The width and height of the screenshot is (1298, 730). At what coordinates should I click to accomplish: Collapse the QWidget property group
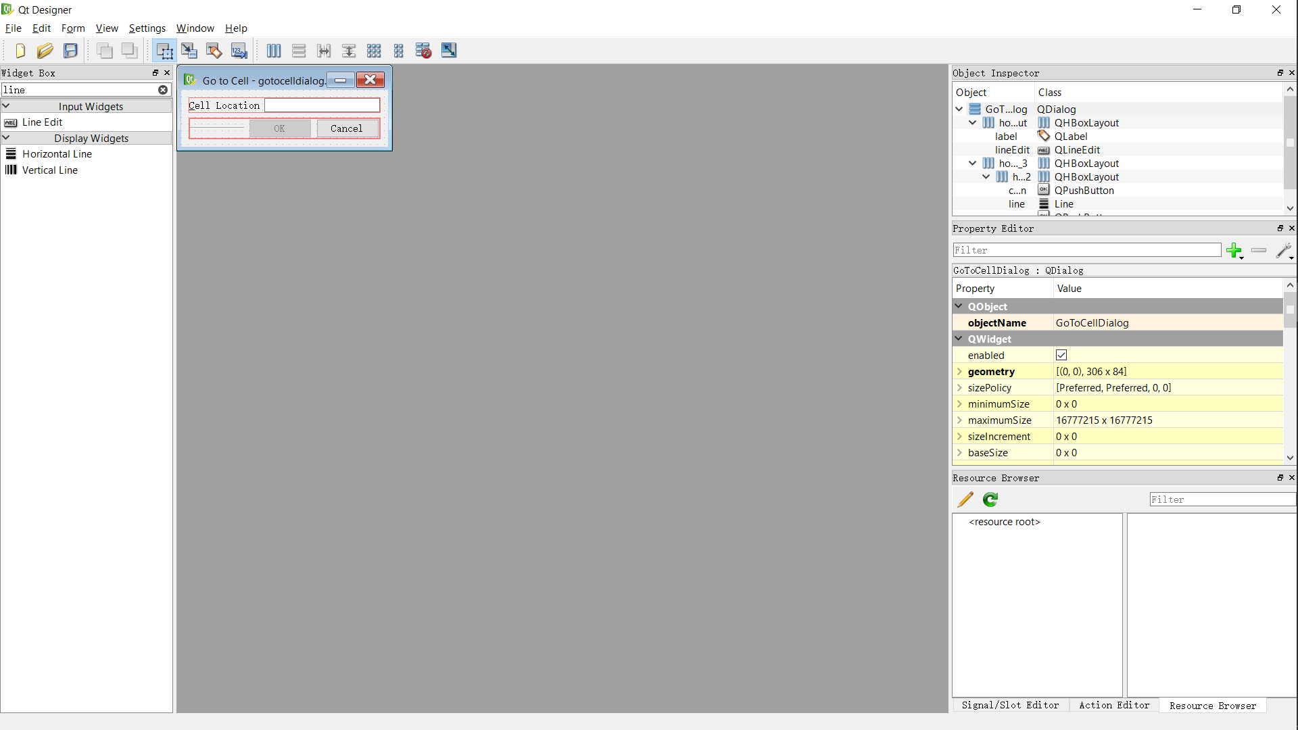coord(959,339)
